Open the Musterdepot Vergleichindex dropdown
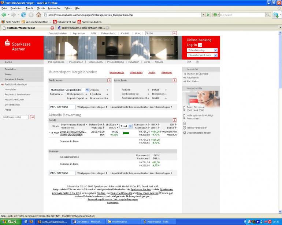The image size is (282, 225). tap(69, 90)
